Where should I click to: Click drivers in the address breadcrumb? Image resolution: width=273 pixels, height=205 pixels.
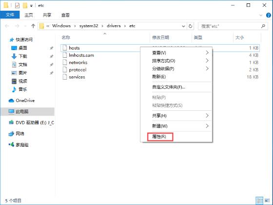pyautogui.click(x=114, y=26)
